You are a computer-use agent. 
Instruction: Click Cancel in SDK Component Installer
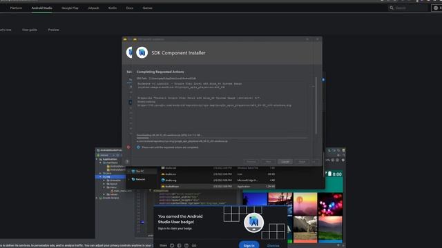click(x=285, y=162)
